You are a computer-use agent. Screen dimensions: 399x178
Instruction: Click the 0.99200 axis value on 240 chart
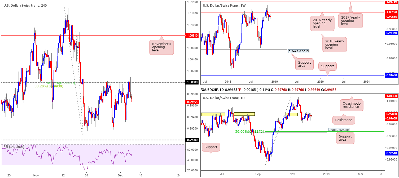(192, 128)
